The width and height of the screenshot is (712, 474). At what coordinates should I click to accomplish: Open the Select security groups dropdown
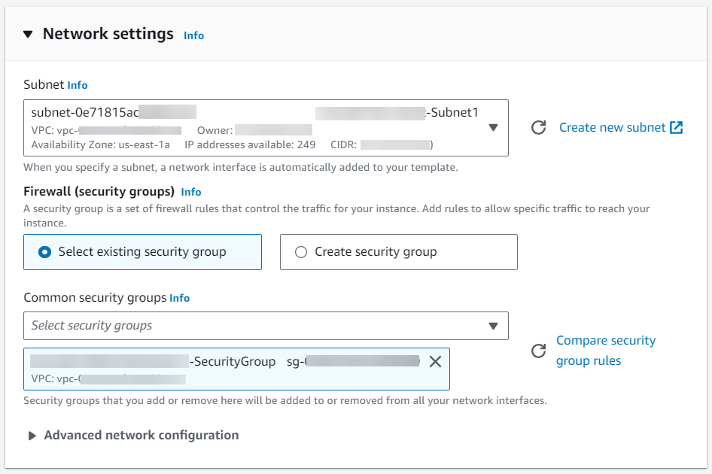pos(266,326)
